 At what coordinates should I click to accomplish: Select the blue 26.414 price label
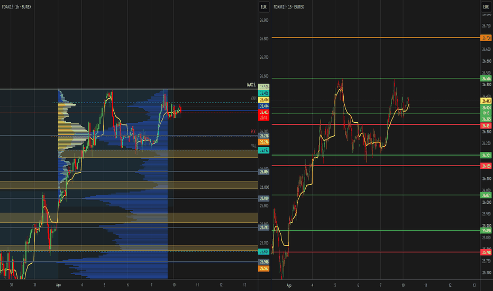tap(264, 106)
